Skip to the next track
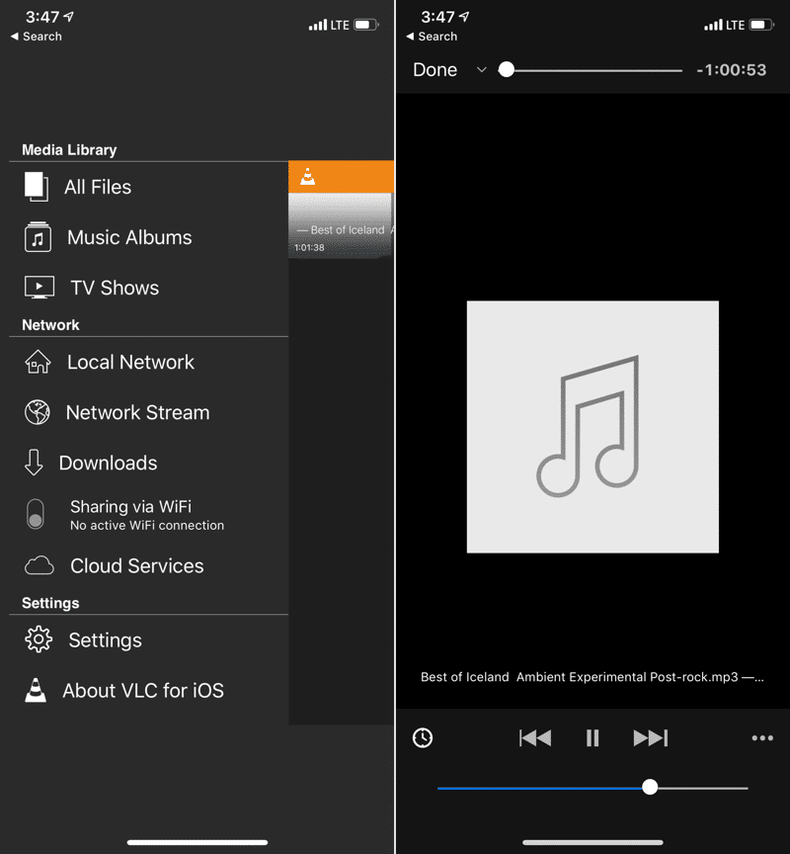This screenshot has height=854, width=790. [650, 737]
